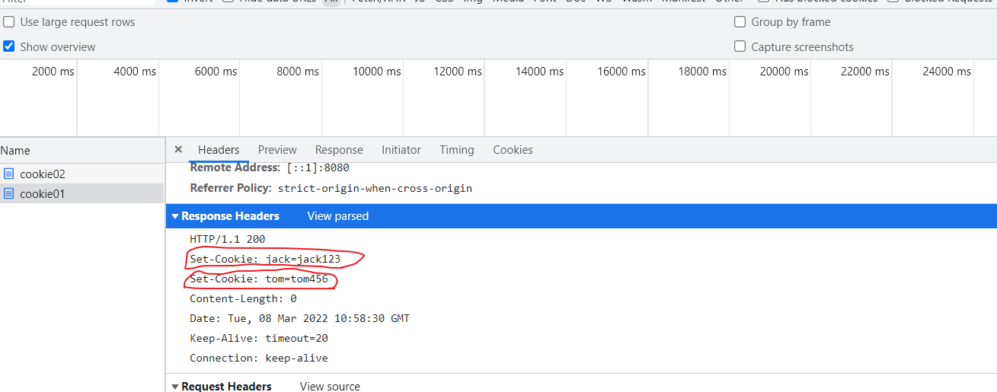Click the cookie01 document icon
This screenshot has height=392, width=997.
(x=9, y=193)
